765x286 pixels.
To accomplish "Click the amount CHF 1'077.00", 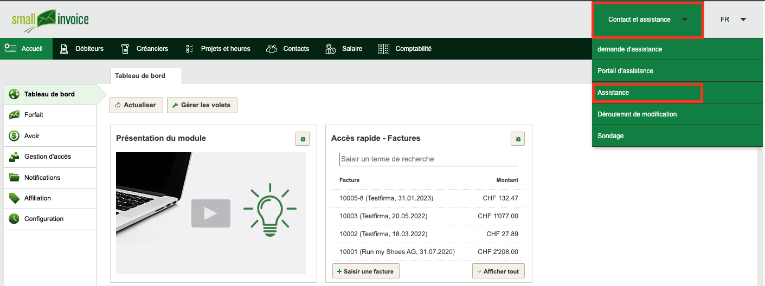I will [x=498, y=216].
